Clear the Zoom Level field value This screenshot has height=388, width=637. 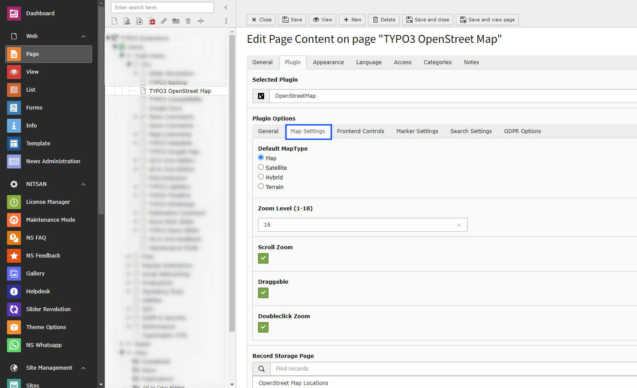point(459,225)
